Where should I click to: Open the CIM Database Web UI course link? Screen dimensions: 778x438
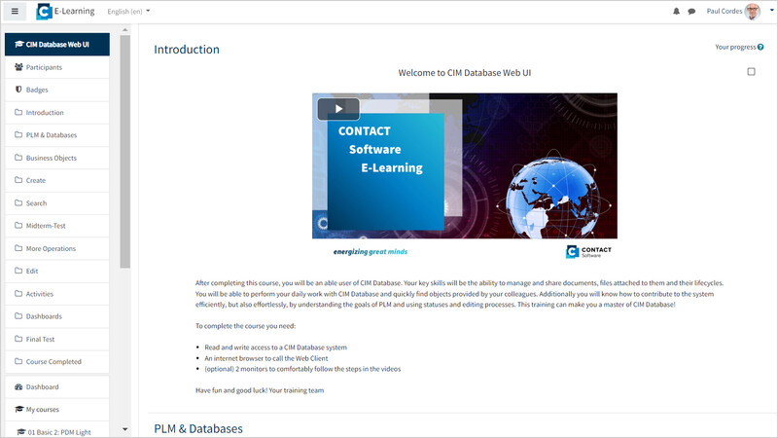57,44
